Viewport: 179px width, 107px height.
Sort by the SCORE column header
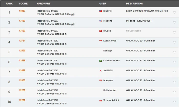pyautogui.click(x=23, y=4)
